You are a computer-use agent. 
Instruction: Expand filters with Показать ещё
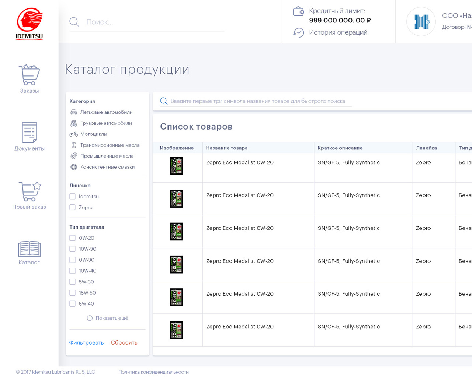[x=112, y=318]
